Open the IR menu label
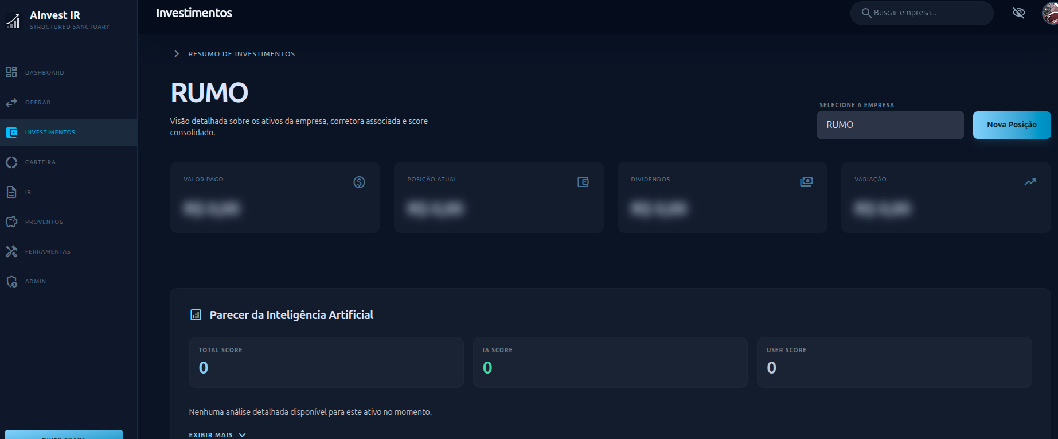 point(28,192)
